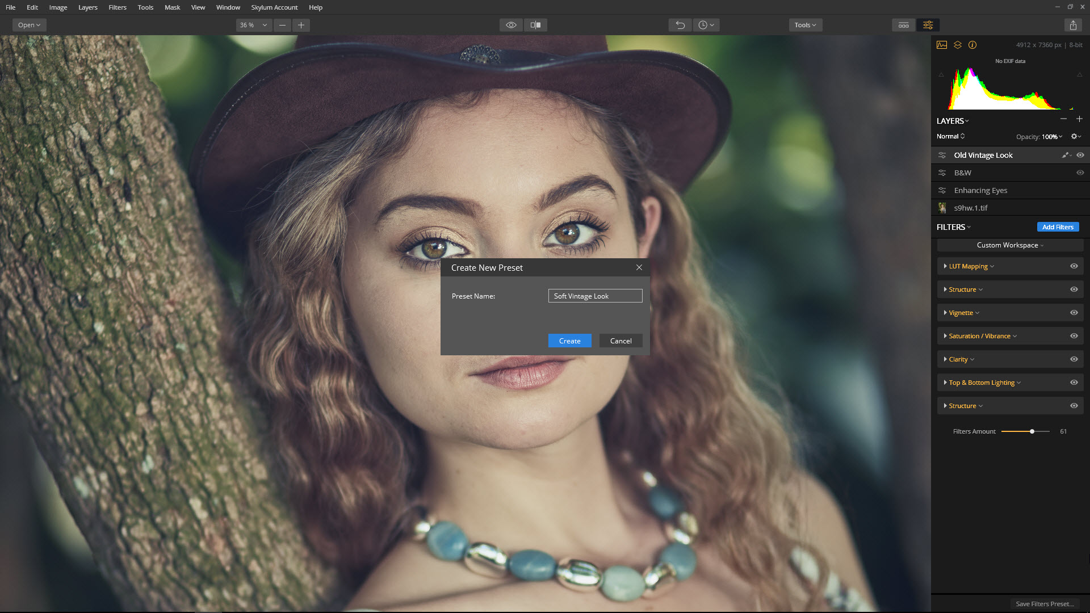Open the Tools dropdown in toolbar

pos(805,25)
